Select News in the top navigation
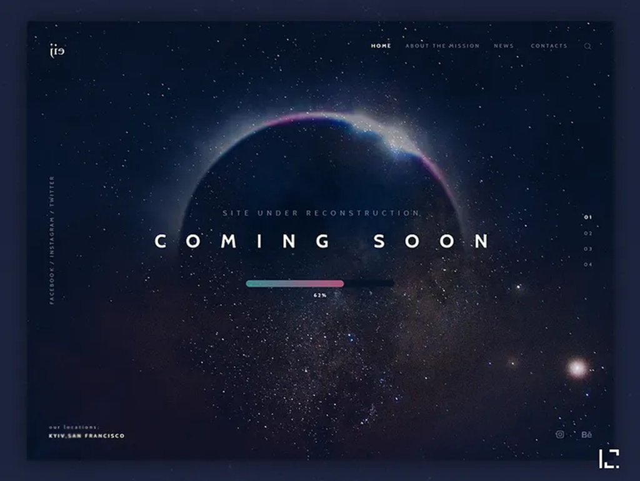640x481 pixels. [503, 46]
